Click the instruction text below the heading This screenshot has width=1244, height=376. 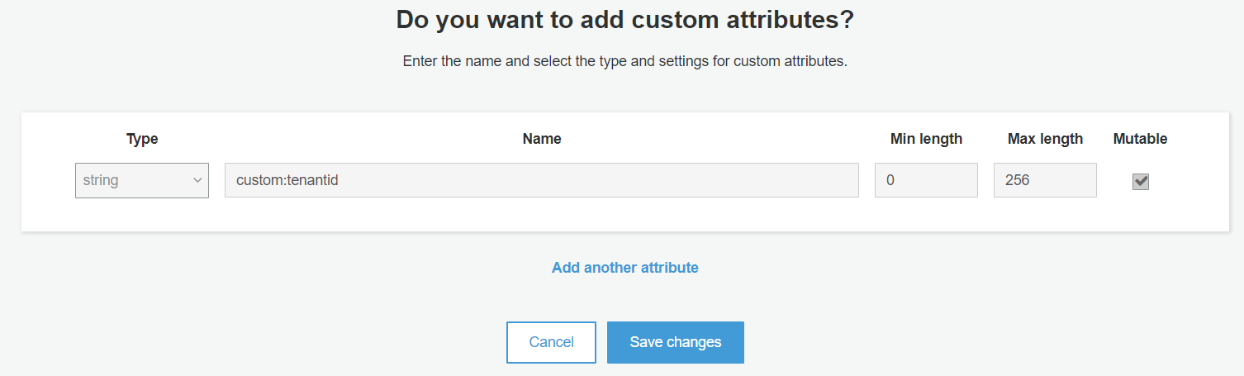click(x=624, y=62)
